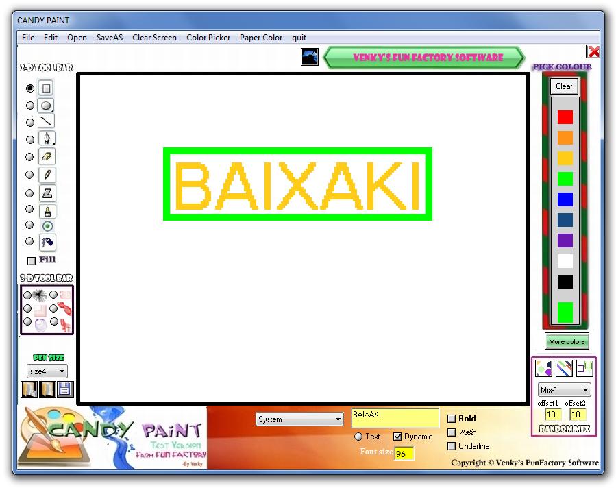Click the random circles mix icon

click(543, 369)
